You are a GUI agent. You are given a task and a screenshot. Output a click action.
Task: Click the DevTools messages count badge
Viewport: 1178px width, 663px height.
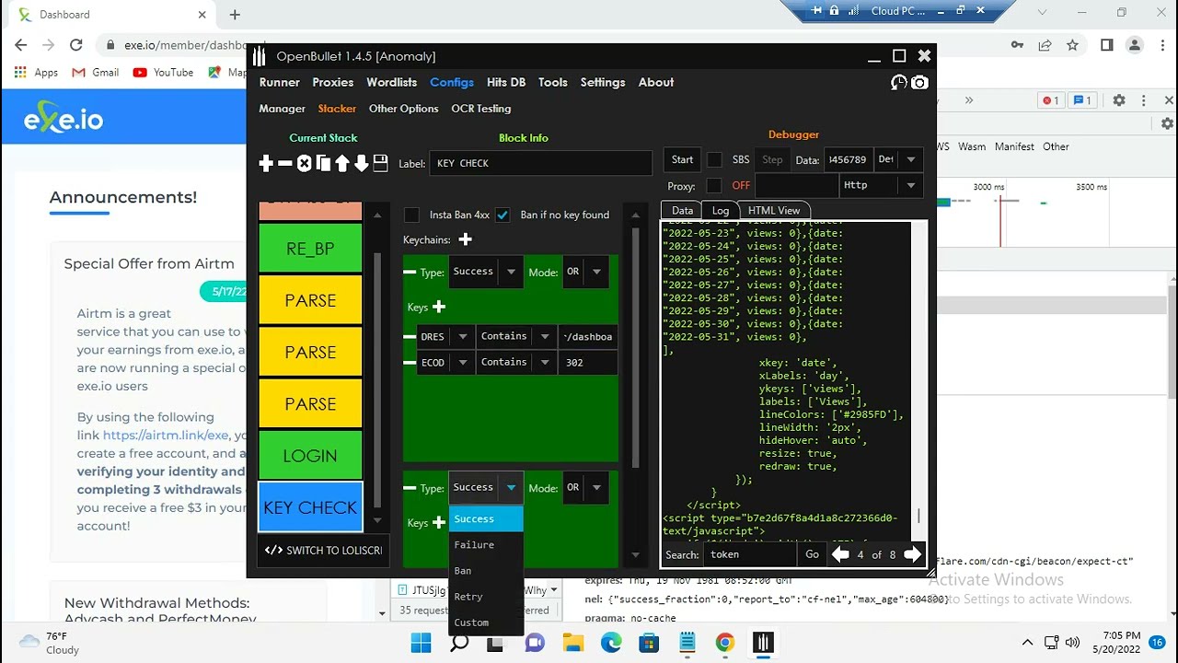[1082, 100]
